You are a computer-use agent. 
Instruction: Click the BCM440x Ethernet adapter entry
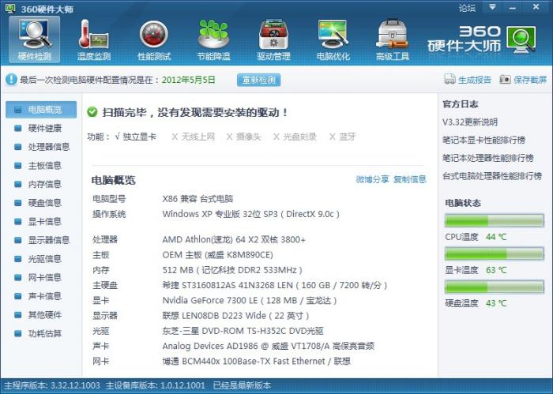tap(257, 361)
